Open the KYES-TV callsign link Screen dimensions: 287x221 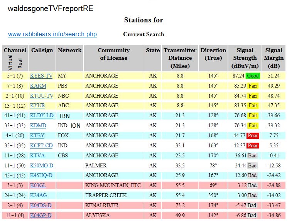point(41,76)
